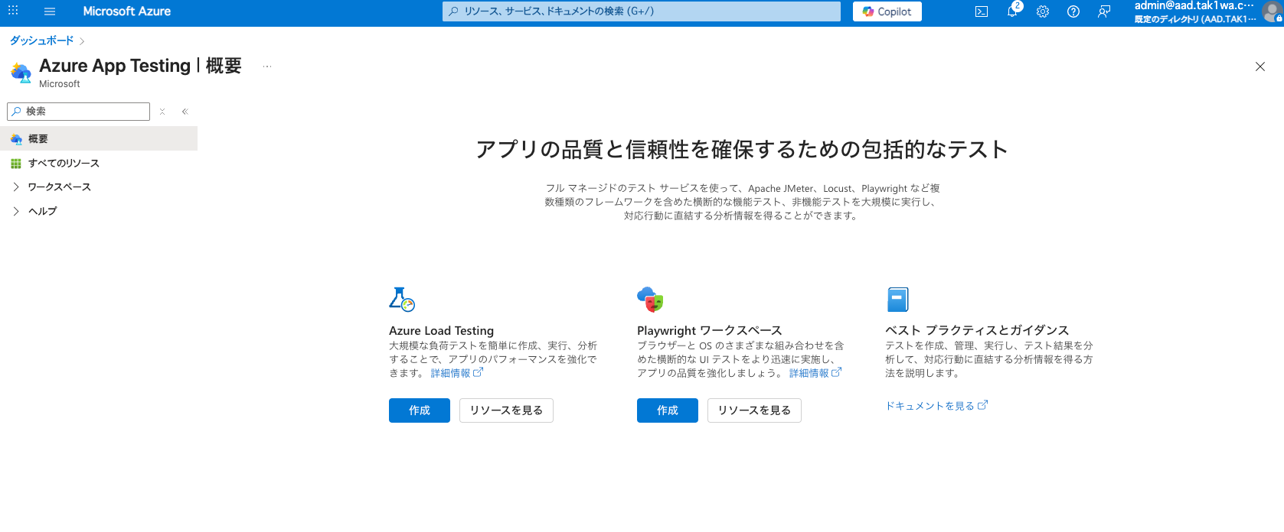View Azure Load Testing resources
The width and height of the screenshot is (1284, 532).
coord(506,410)
